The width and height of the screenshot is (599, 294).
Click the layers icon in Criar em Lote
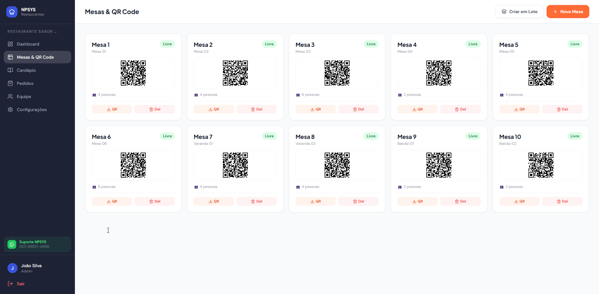[x=504, y=12]
